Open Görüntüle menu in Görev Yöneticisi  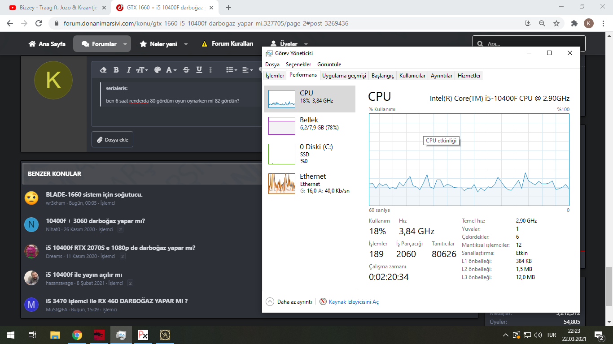click(x=329, y=64)
